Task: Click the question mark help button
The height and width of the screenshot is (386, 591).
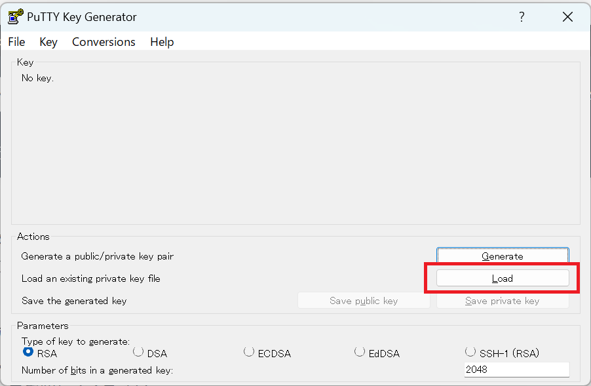Action: tap(522, 16)
